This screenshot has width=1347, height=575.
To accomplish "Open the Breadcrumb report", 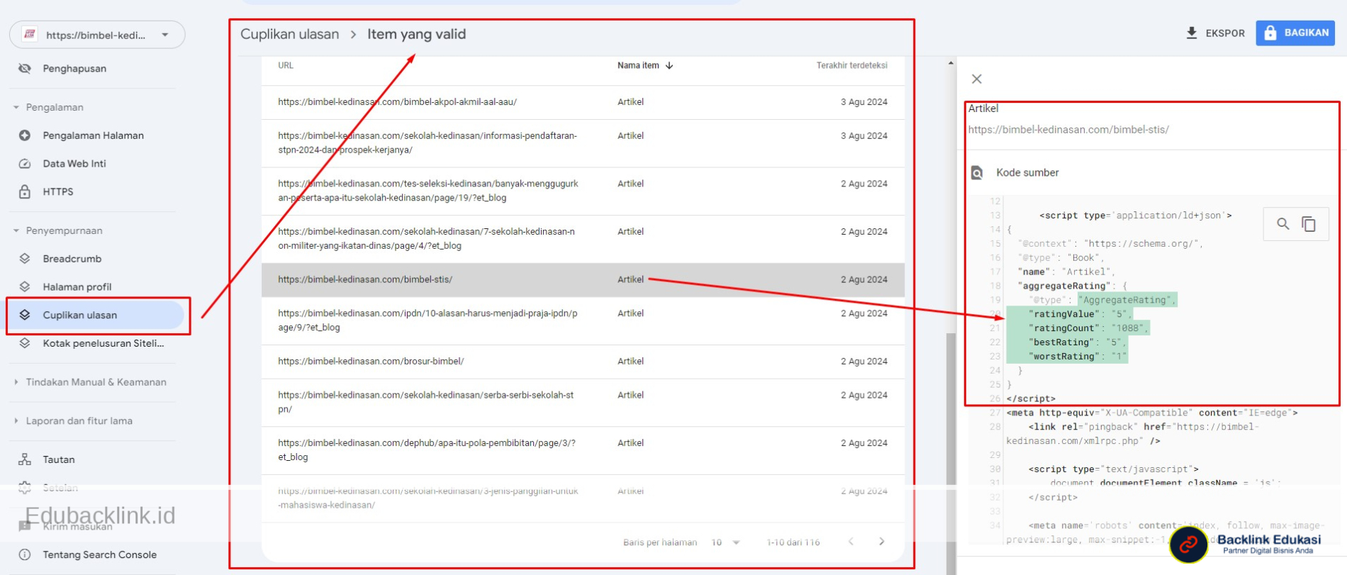I will 72,259.
